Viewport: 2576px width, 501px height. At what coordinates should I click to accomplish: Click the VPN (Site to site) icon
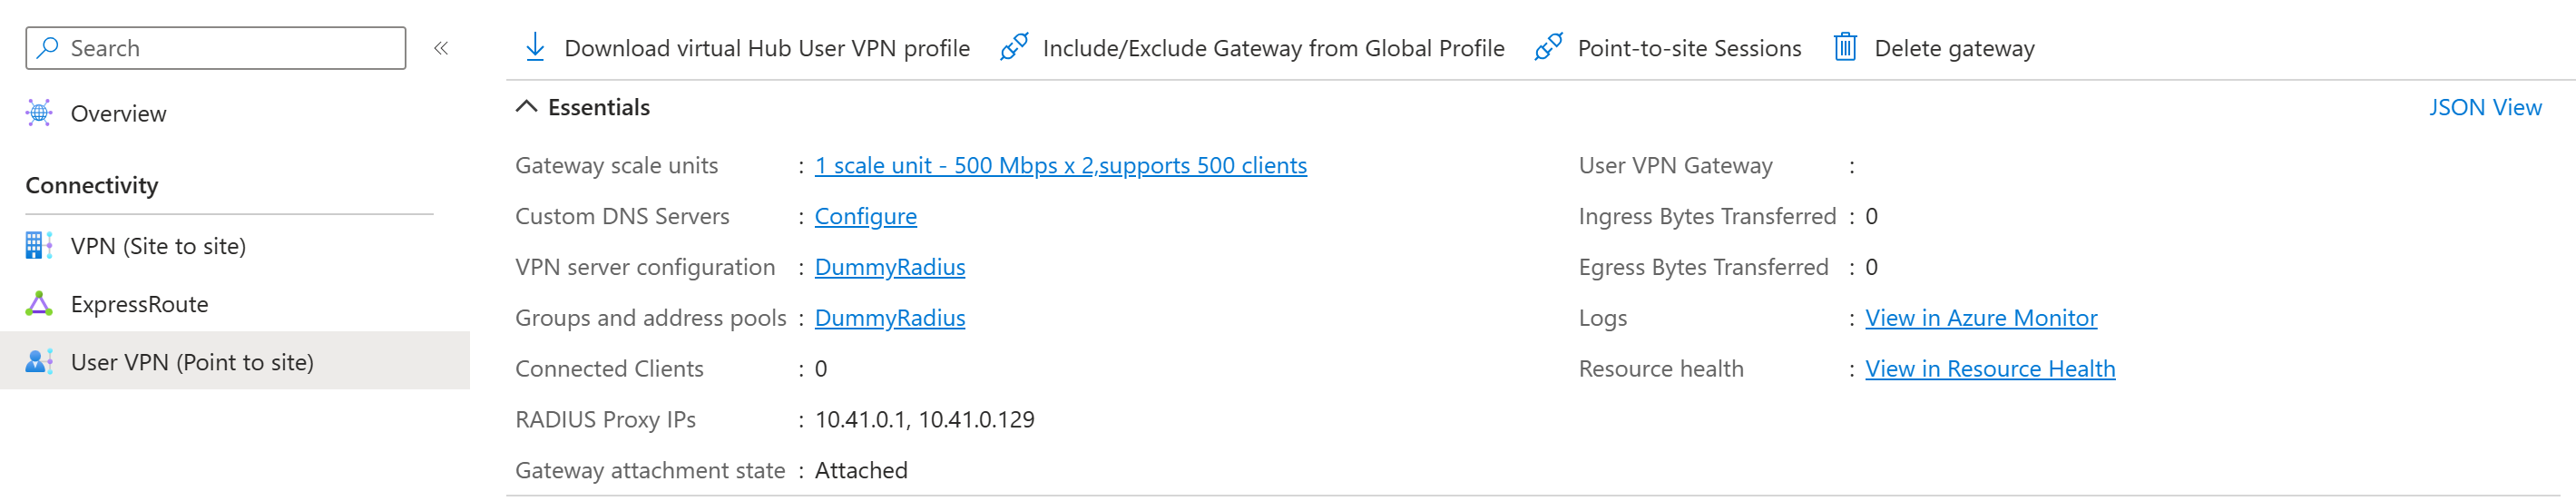pos(39,246)
